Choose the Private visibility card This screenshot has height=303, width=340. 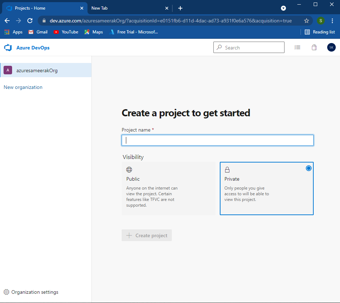point(266,188)
